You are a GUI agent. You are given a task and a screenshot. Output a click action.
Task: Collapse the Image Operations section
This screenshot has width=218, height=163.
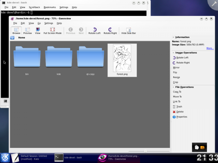[x=173, y=53]
